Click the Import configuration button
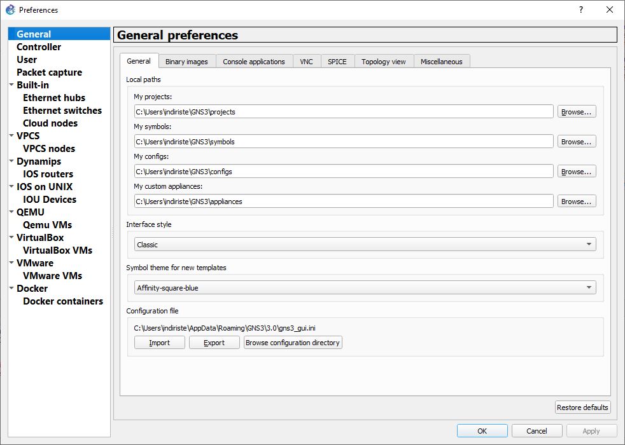Viewport: 625px width, 445px height. click(x=160, y=343)
